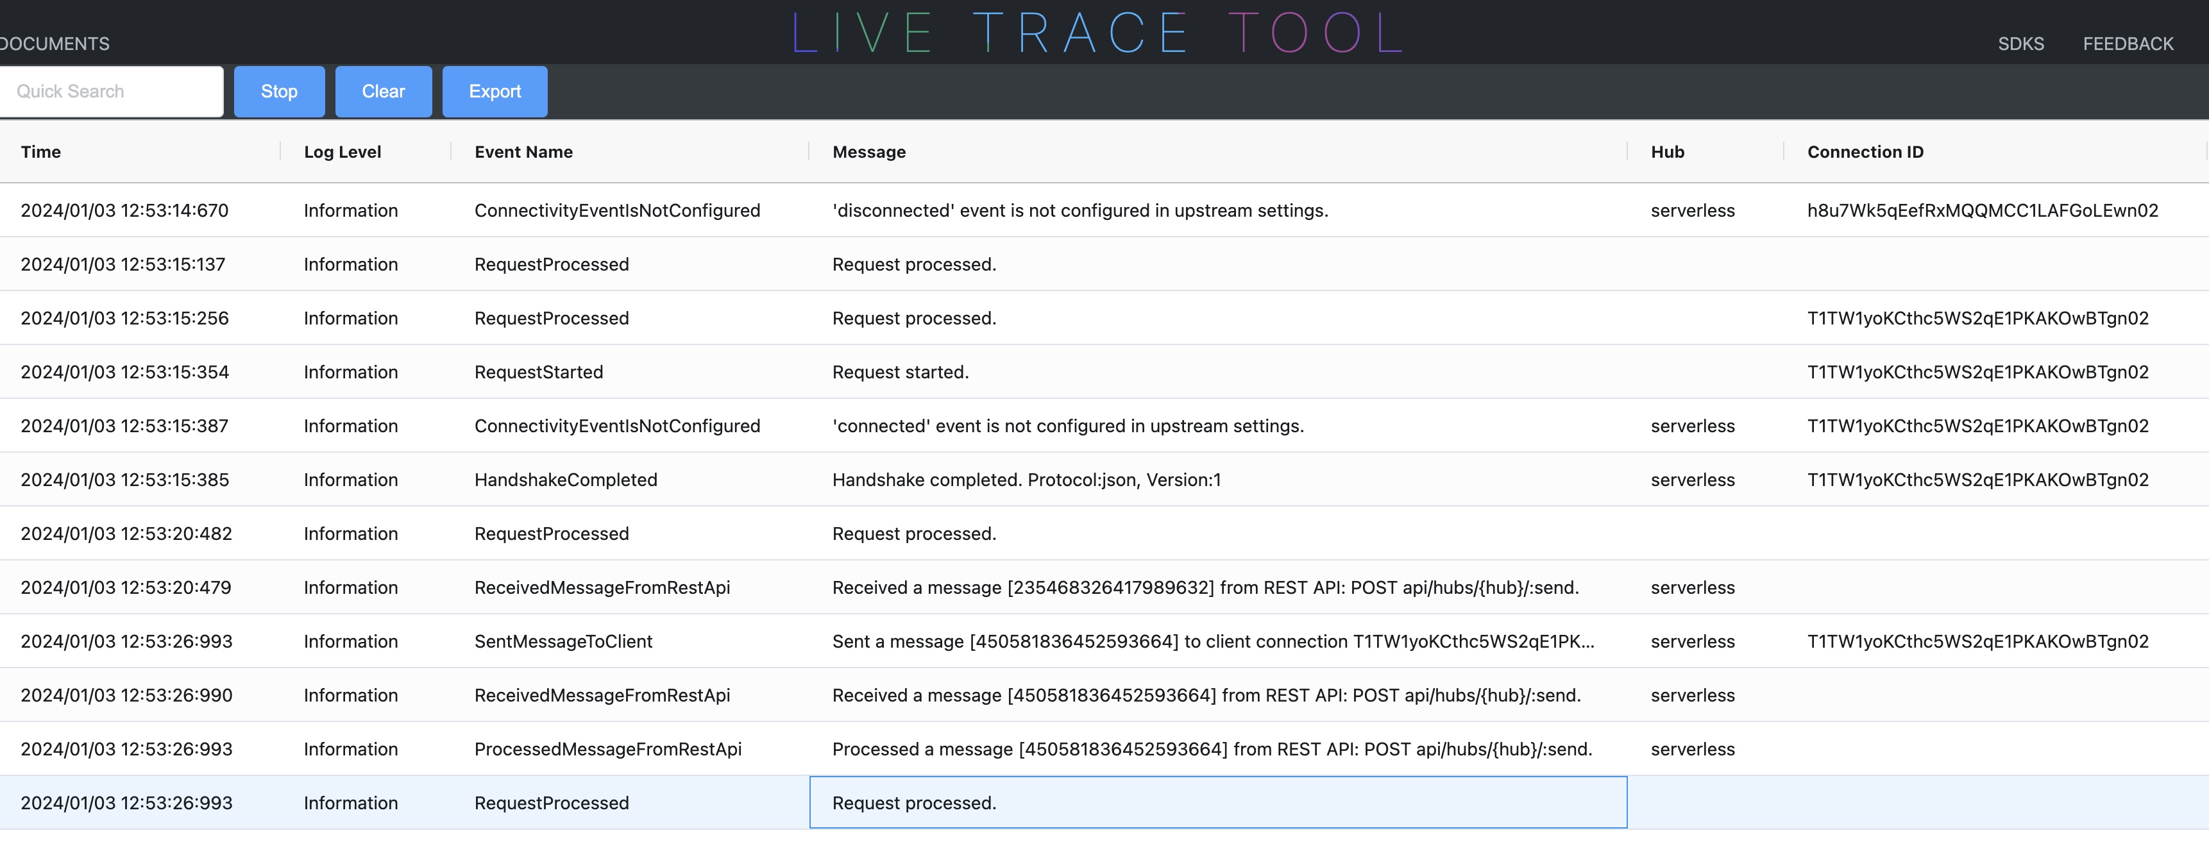Sort by the Event Name column header
The height and width of the screenshot is (867, 2209).
(x=523, y=152)
